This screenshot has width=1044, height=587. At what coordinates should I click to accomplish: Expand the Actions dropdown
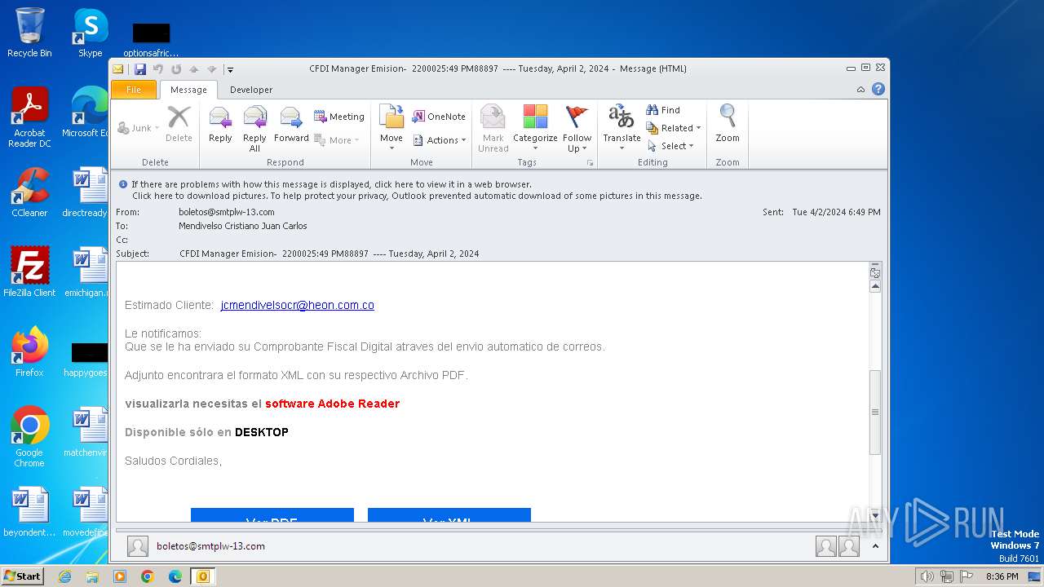440,140
